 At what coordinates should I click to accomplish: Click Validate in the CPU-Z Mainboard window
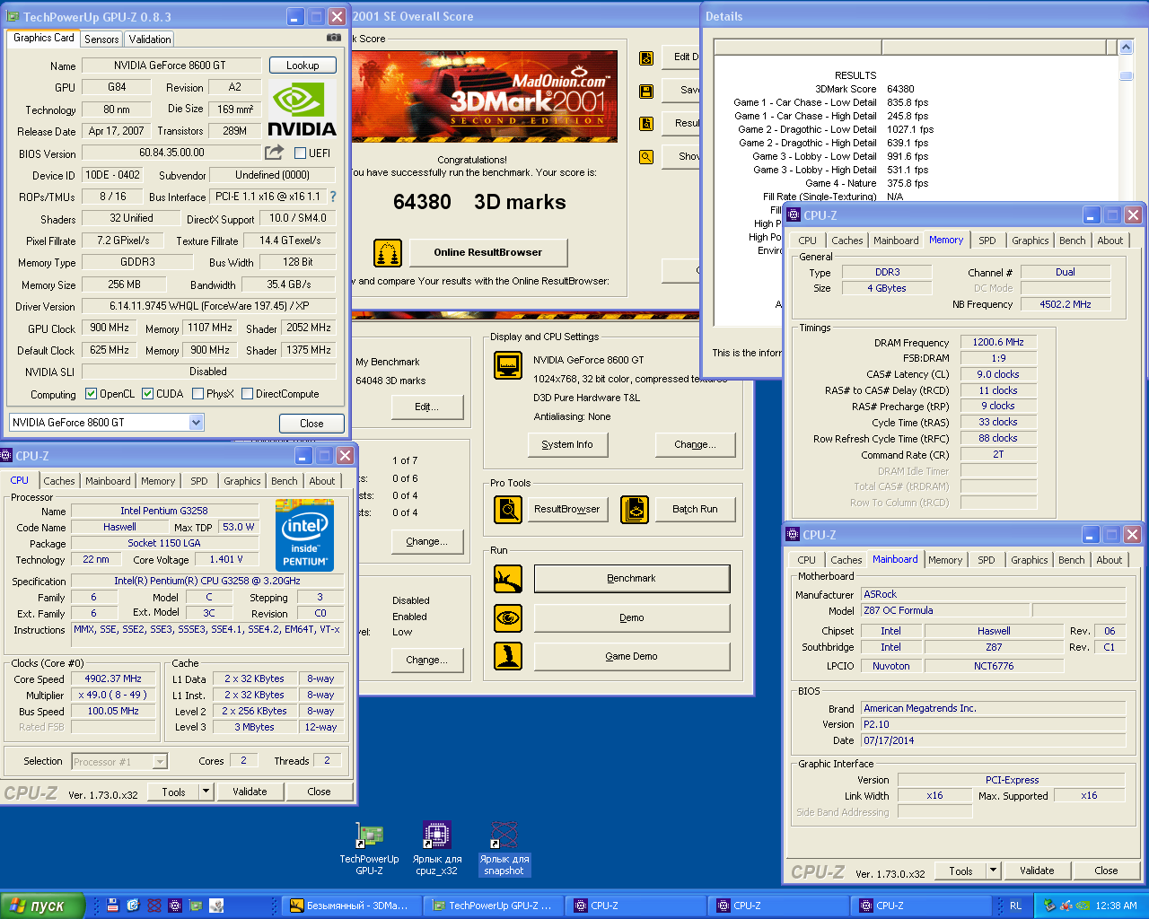pyautogui.click(x=1037, y=871)
